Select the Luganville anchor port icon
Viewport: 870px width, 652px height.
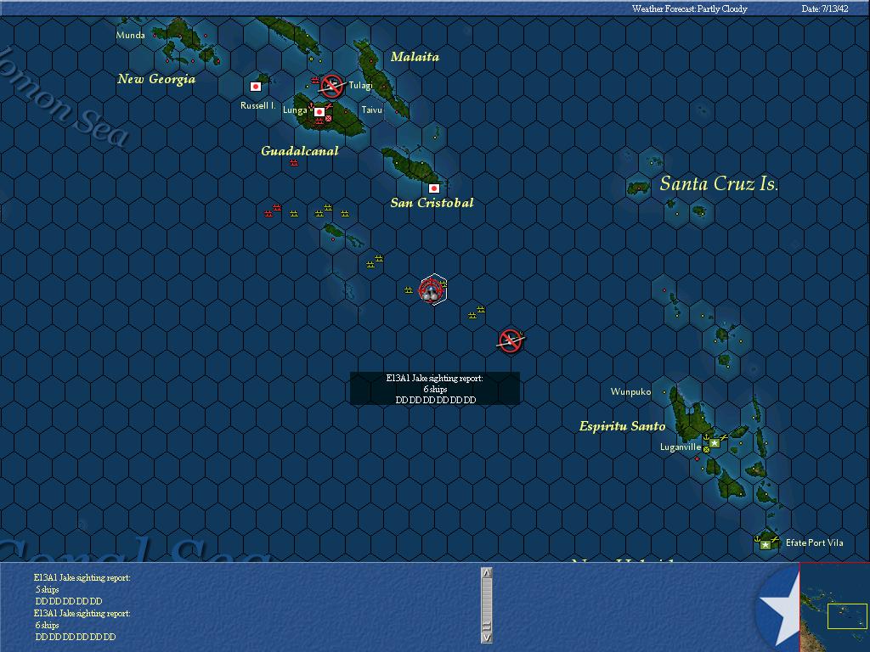pyautogui.click(x=706, y=437)
